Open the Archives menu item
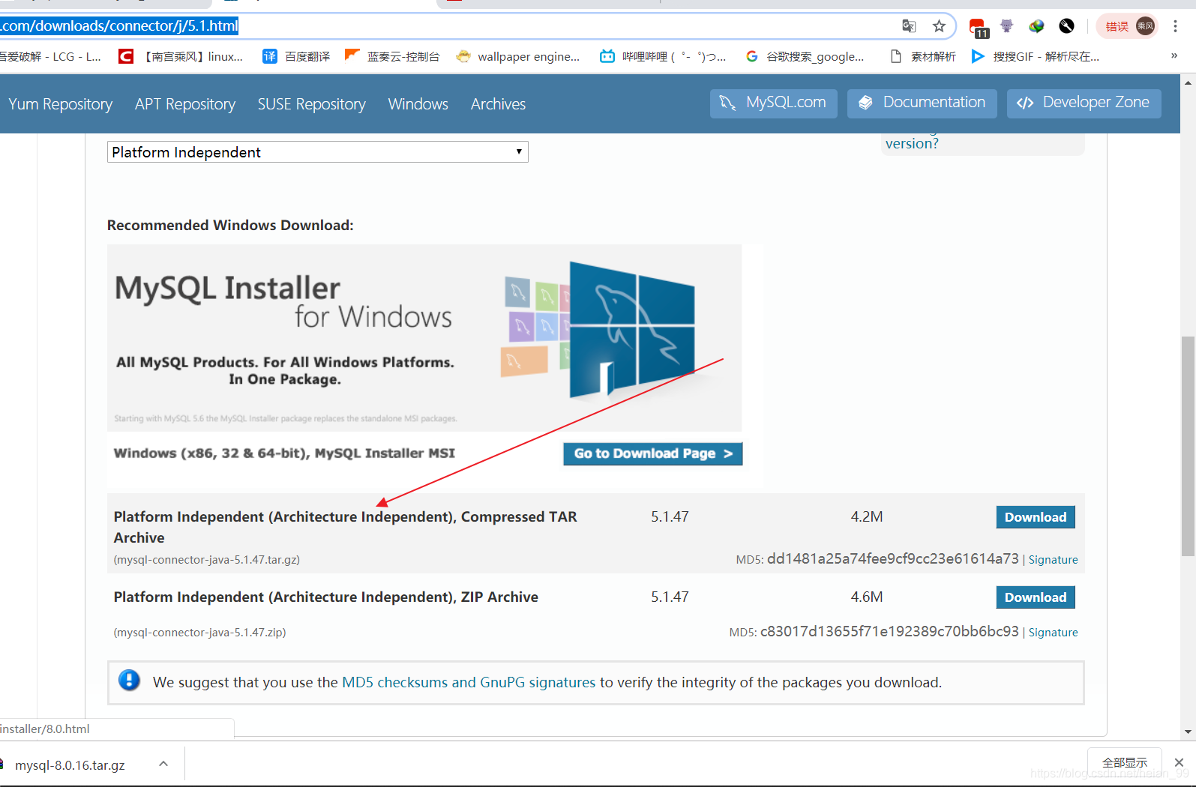The height and width of the screenshot is (787, 1196). point(498,104)
